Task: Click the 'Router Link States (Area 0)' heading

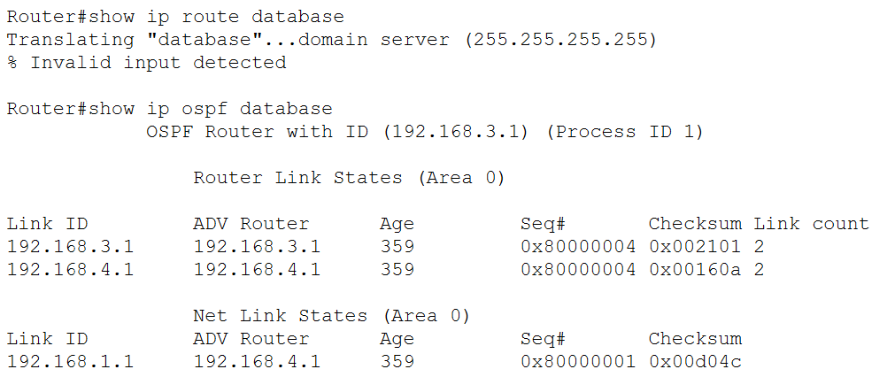Action: (x=350, y=177)
